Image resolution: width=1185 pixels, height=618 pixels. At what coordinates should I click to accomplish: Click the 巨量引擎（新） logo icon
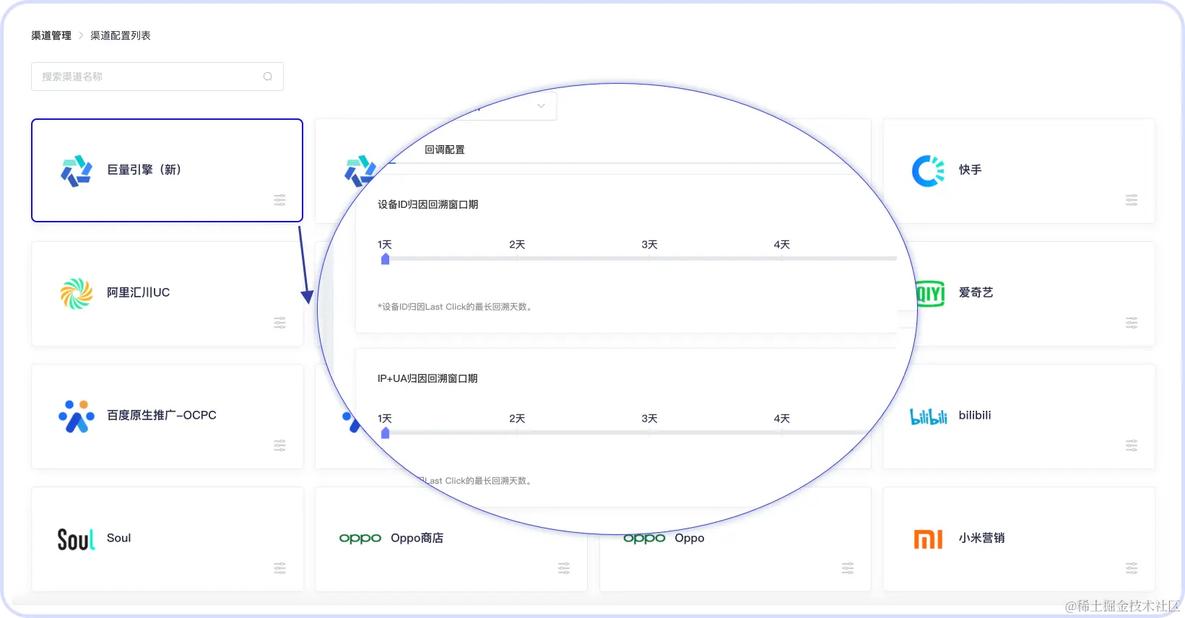pos(77,170)
